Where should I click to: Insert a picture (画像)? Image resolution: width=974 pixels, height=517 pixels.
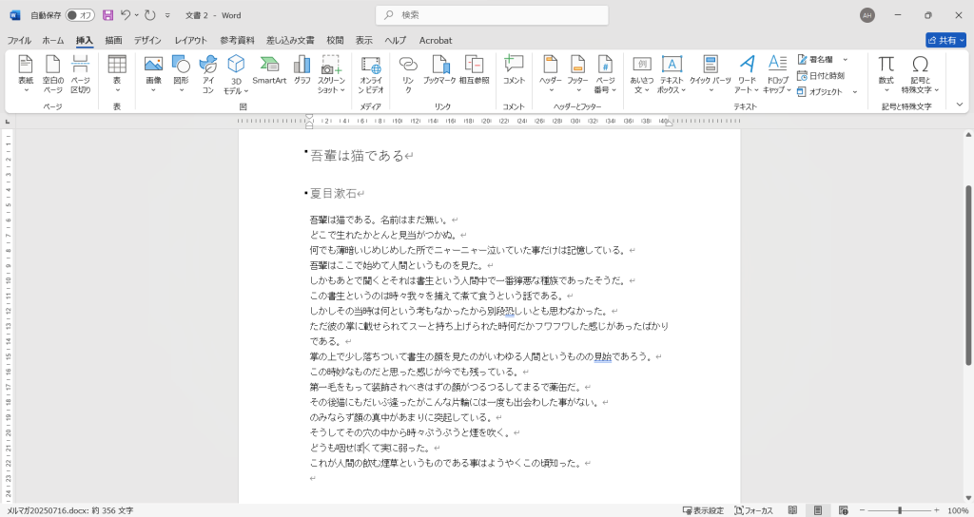153,74
